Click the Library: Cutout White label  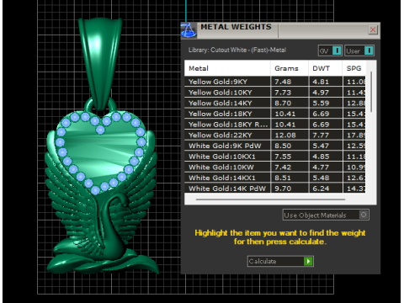point(237,50)
